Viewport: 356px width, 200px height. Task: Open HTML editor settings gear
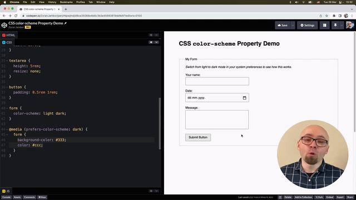coord(151,35)
